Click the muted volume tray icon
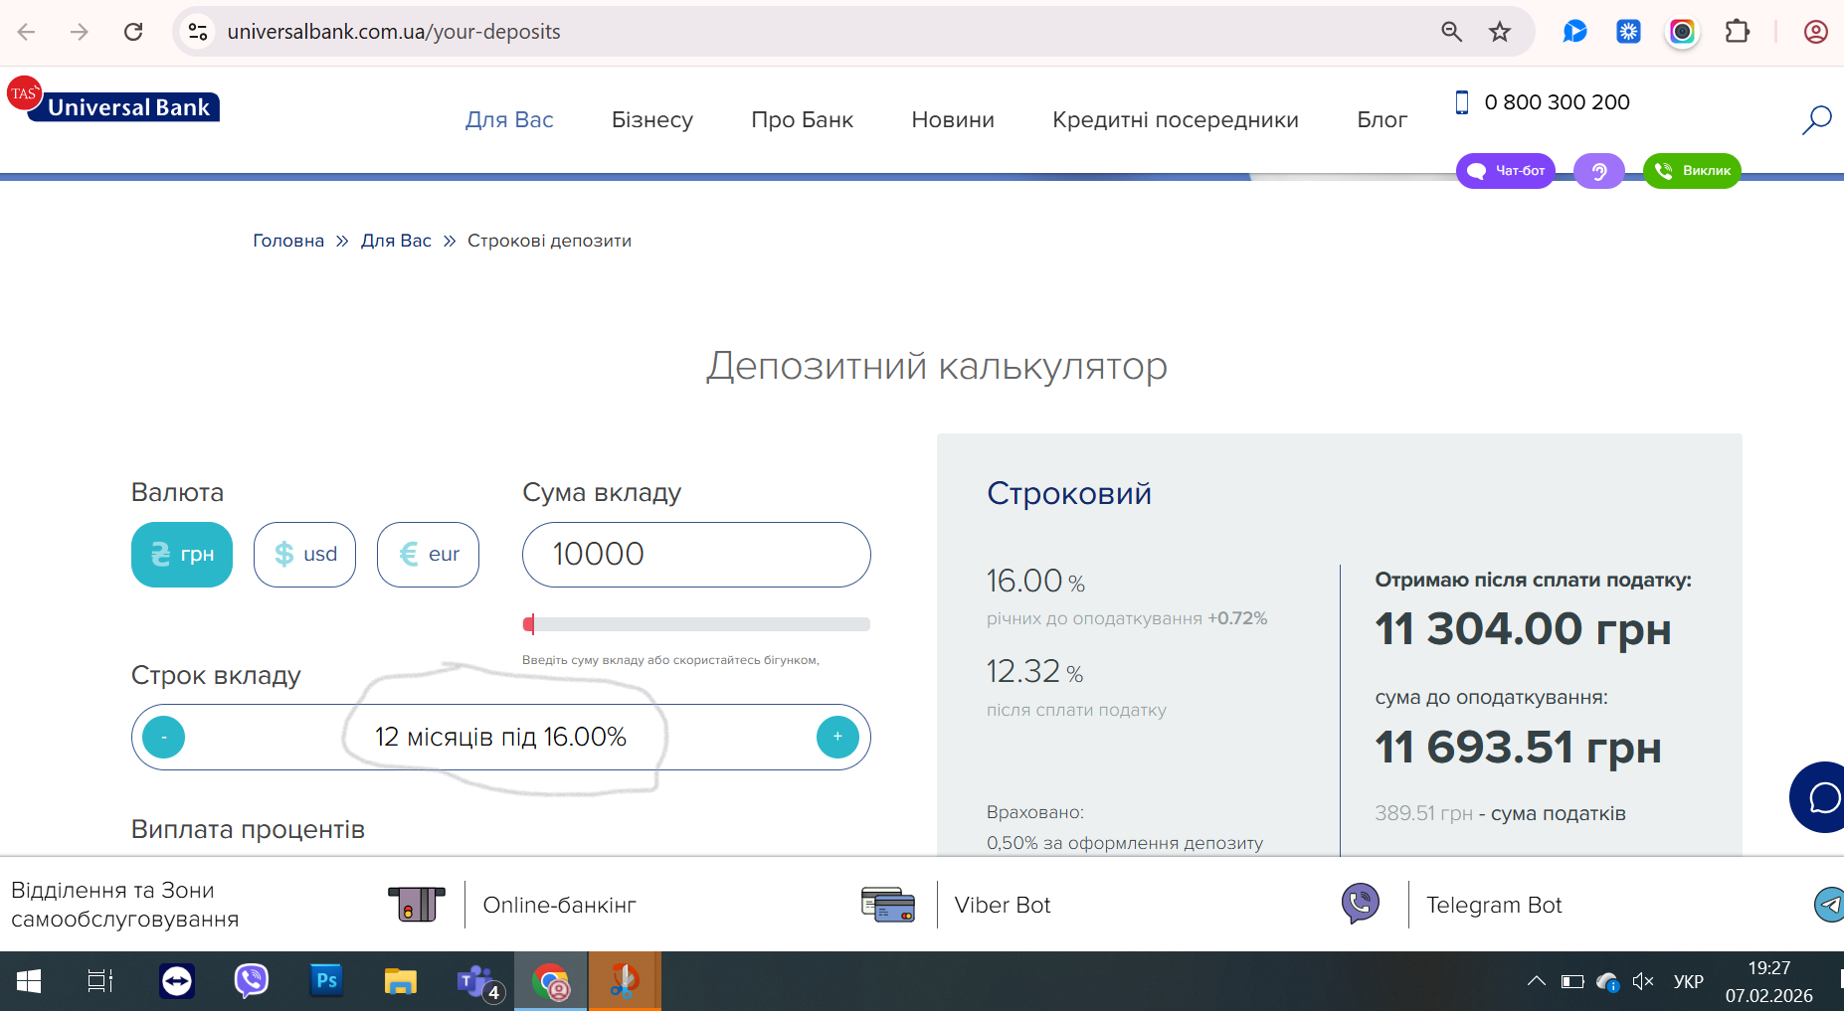Image resolution: width=1844 pixels, height=1011 pixels. point(1643,982)
